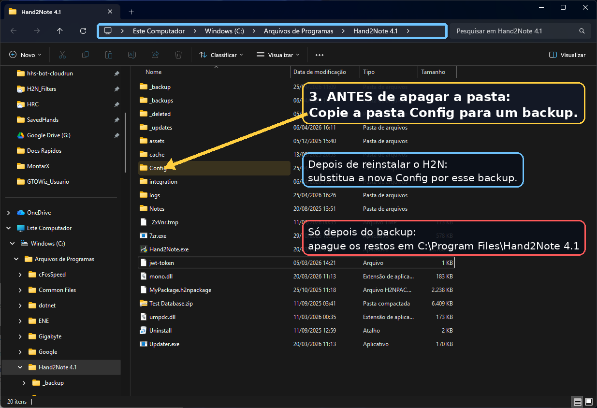The height and width of the screenshot is (408, 597).
Task: Select the Hand2Note.exe file icon
Action: (143, 249)
